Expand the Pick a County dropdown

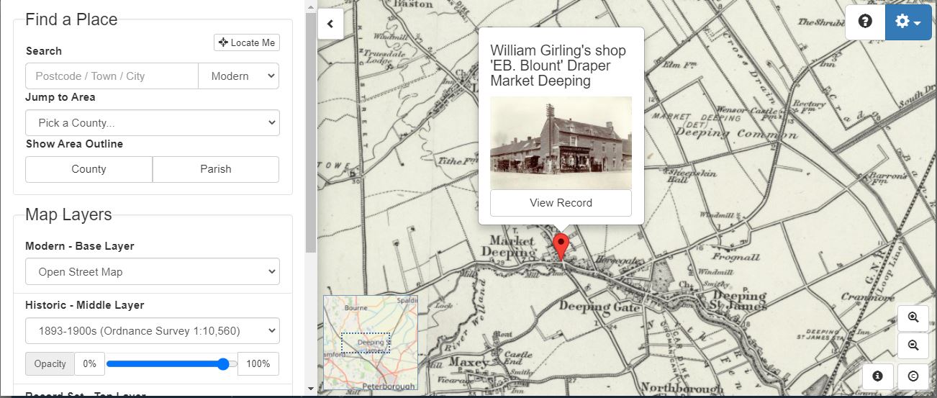point(152,123)
